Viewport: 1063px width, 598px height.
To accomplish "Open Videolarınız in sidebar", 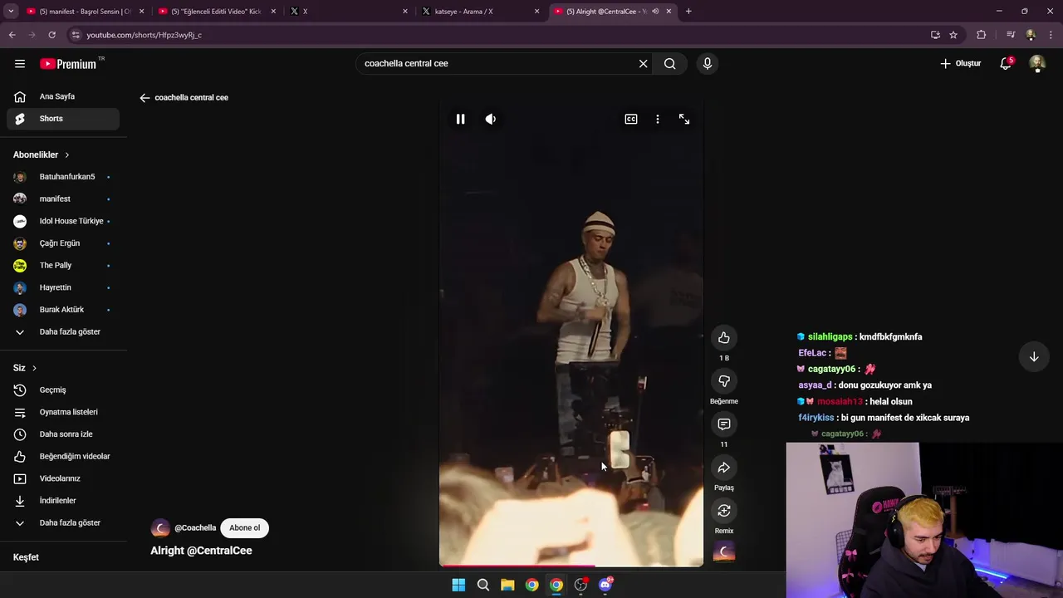I will pos(63,478).
